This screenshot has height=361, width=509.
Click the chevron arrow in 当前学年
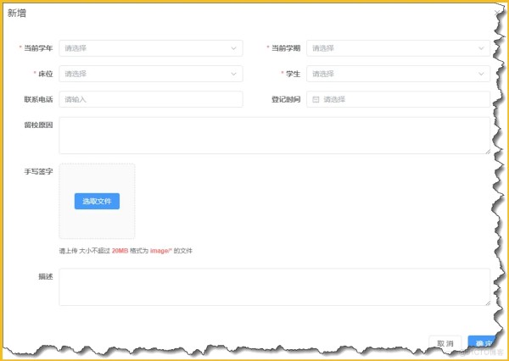pos(233,48)
